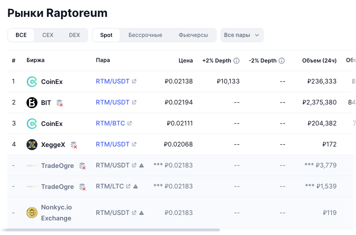The image size is (356, 235).
Task: Click the BIT exchange logo
Action: click(32, 103)
